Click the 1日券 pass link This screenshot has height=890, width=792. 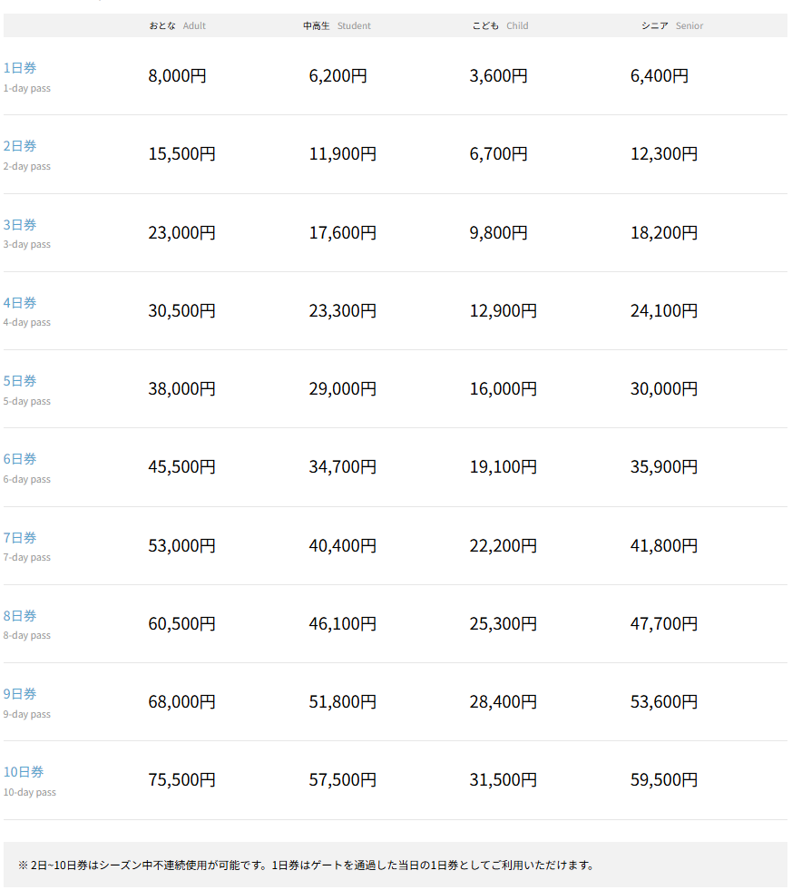coord(20,68)
